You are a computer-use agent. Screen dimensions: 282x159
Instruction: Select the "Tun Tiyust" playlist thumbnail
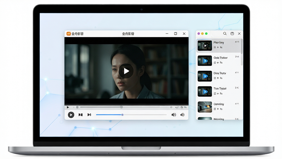point(205,92)
